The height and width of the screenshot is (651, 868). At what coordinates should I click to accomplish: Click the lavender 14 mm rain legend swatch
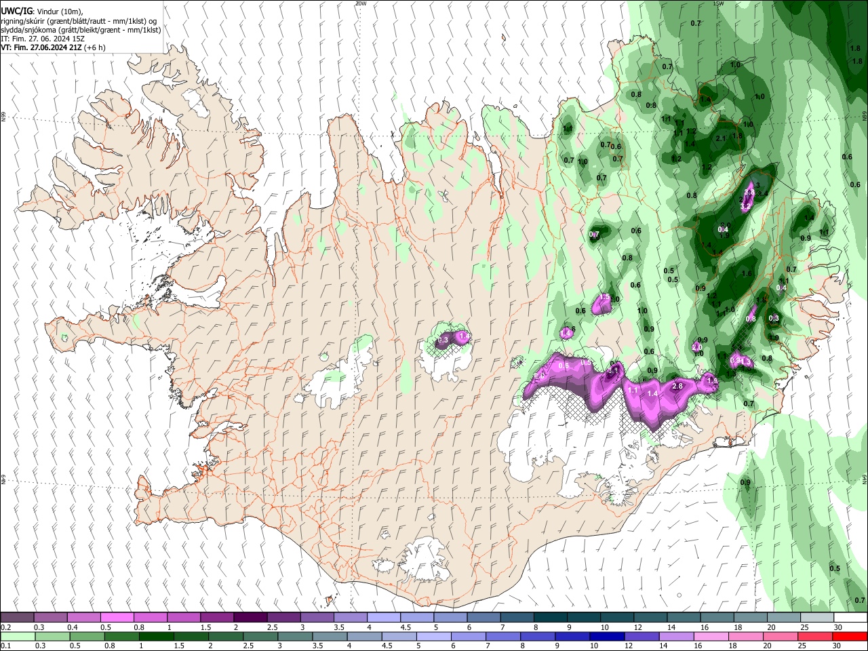(676, 636)
